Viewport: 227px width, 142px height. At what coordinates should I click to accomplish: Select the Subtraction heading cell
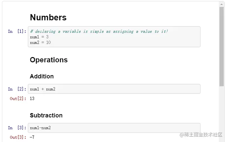click(46, 115)
